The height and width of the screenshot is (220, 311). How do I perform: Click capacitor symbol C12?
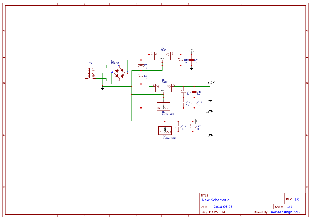pos(184,92)
